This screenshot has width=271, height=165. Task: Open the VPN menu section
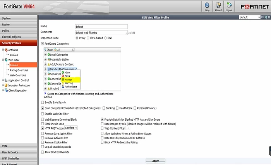[19, 146]
